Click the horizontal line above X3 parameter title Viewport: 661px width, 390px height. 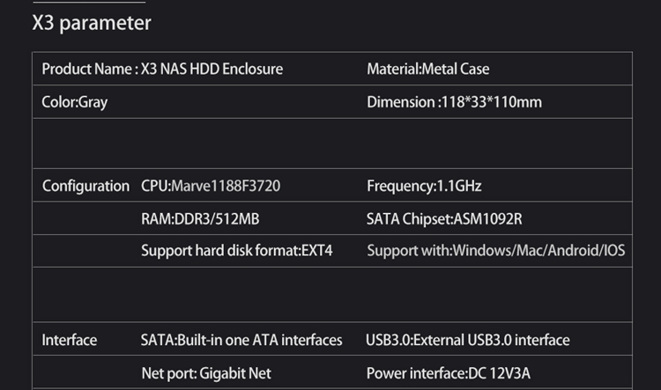(x=89, y=2)
